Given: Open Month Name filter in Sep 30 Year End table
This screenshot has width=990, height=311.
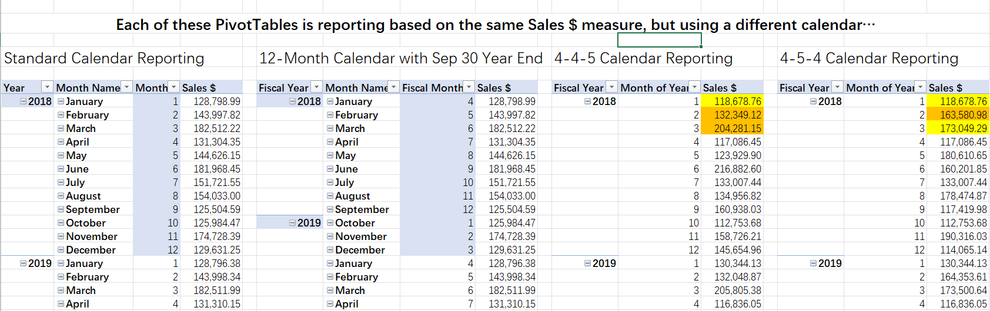Looking at the screenshot, I should pyautogui.click(x=394, y=87).
